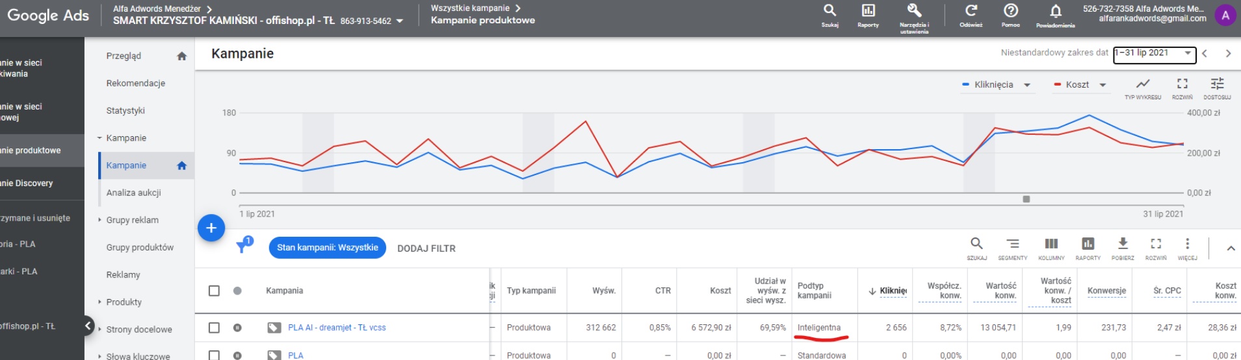Click DODAJ FILTR button
The image size is (1241, 360).
426,248
